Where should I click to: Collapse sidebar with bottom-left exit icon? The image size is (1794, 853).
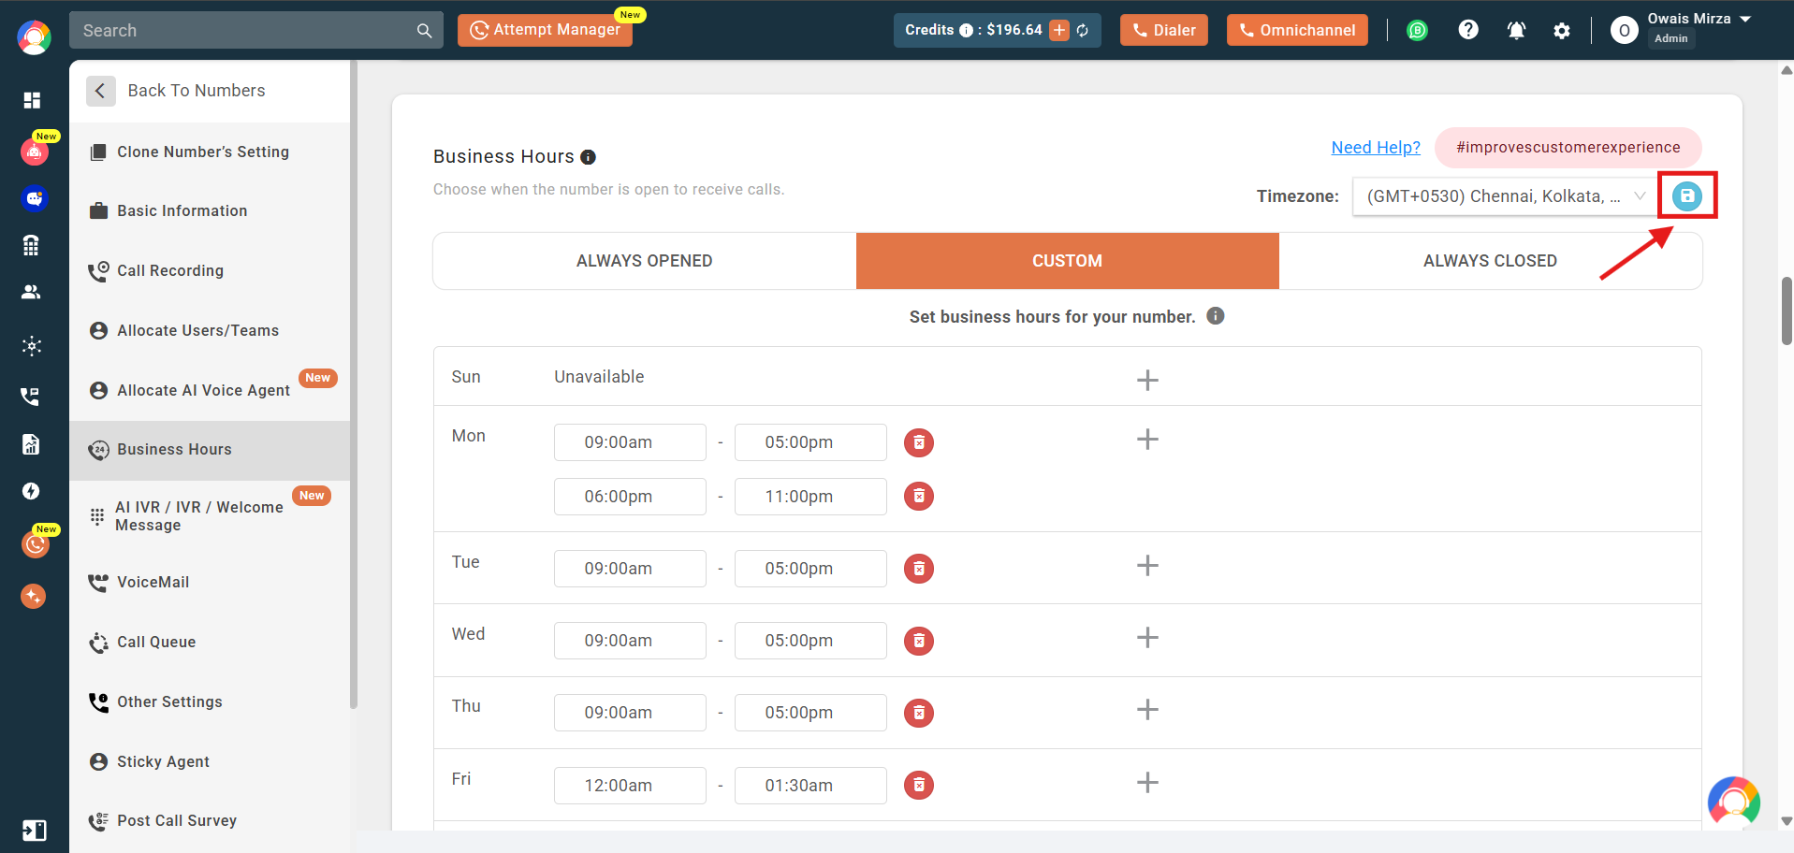34,831
